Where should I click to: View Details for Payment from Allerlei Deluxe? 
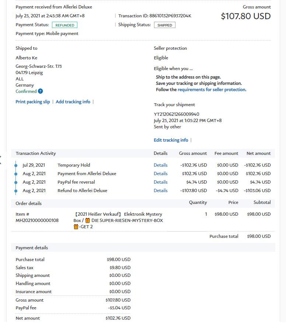click(160, 174)
